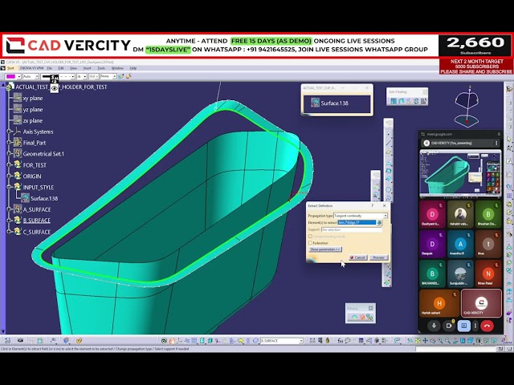
Task: Select Harish sahani participant tile
Action: click(439, 303)
